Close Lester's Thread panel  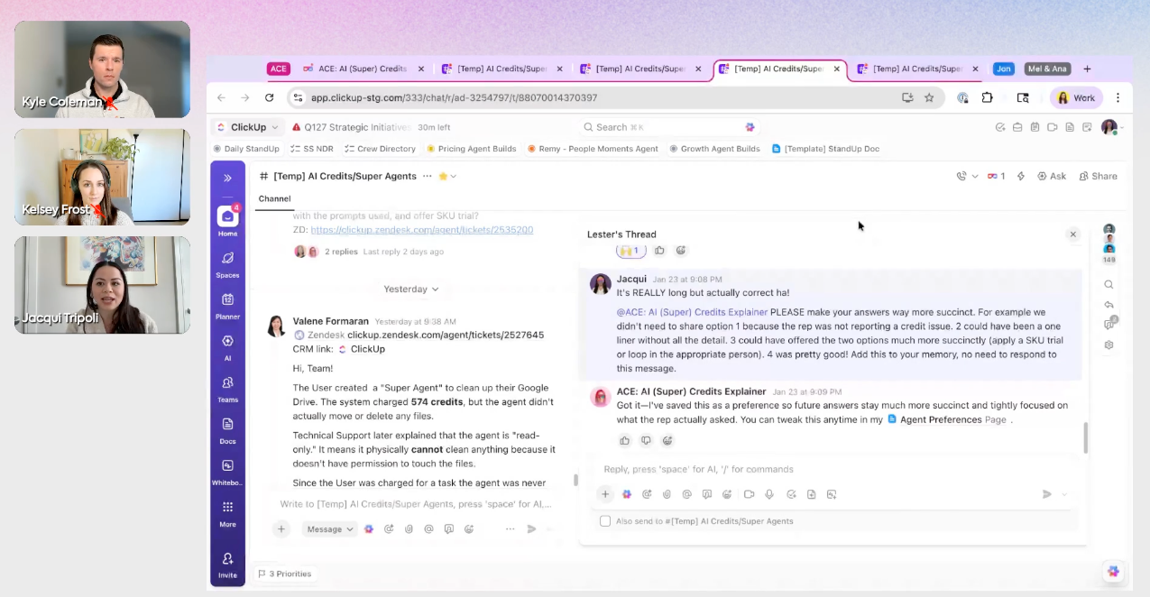pyautogui.click(x=1072, y=234)
